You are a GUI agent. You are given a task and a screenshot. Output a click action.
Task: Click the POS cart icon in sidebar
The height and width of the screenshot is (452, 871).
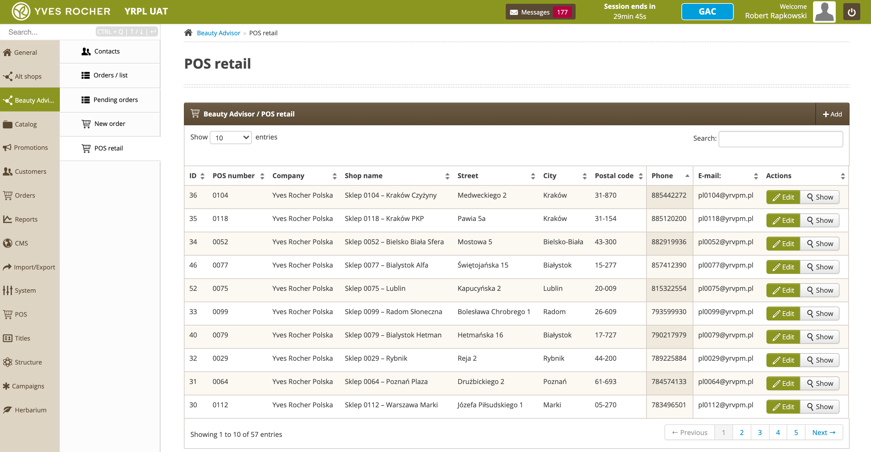8,314
